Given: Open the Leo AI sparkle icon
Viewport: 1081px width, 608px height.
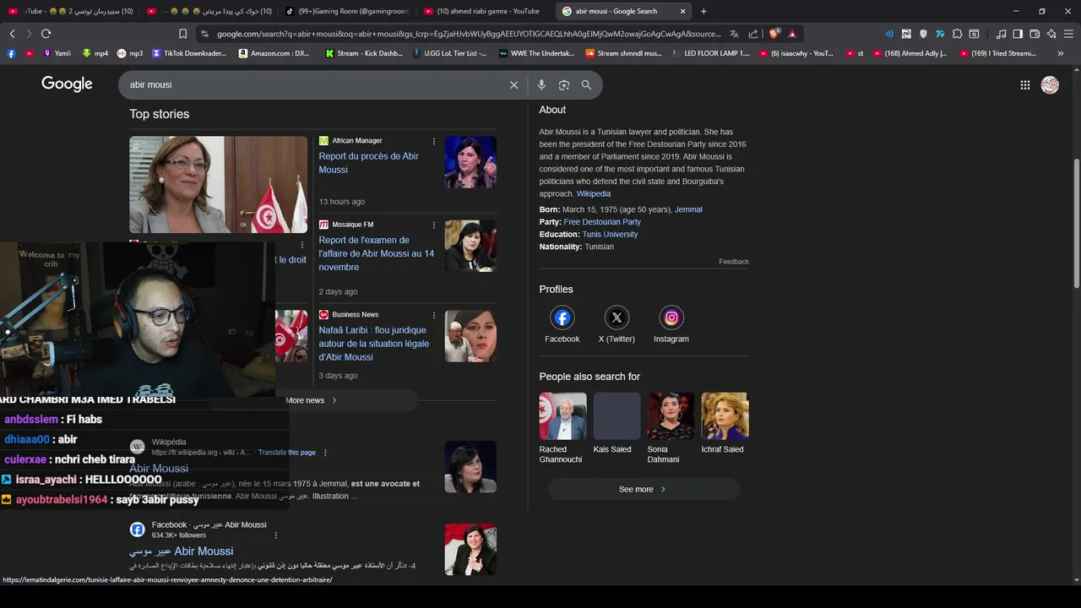Looking at the screenshot, I should [x=1051, y=34].
